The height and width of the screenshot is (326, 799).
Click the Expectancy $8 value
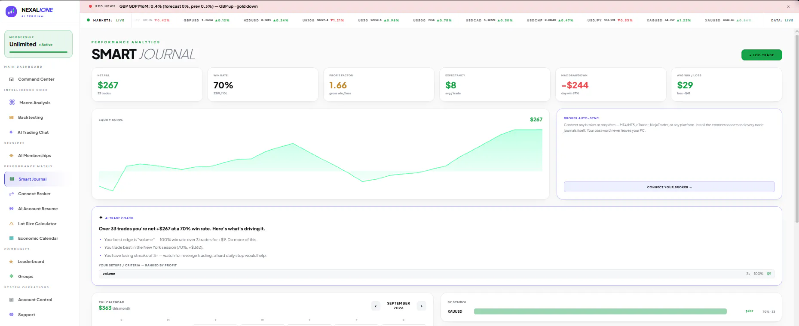pos(451,85)
